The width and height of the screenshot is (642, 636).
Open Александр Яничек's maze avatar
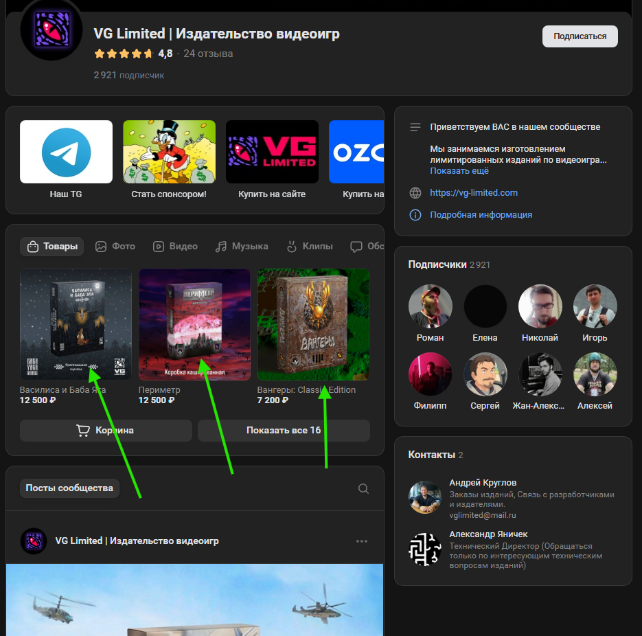[425, 549]
